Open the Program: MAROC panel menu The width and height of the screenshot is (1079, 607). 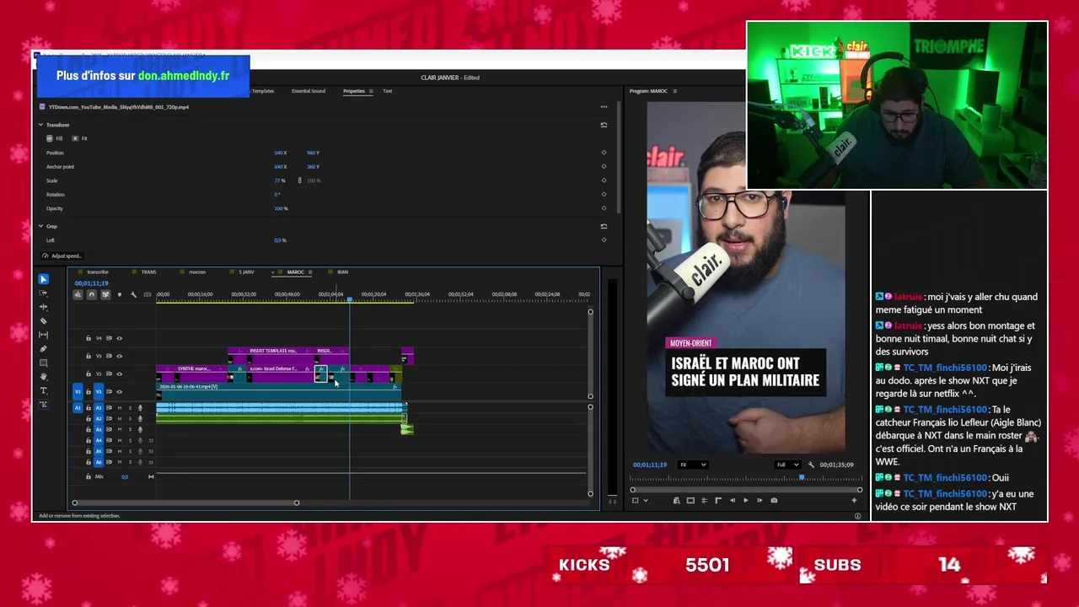coord(674,91)
